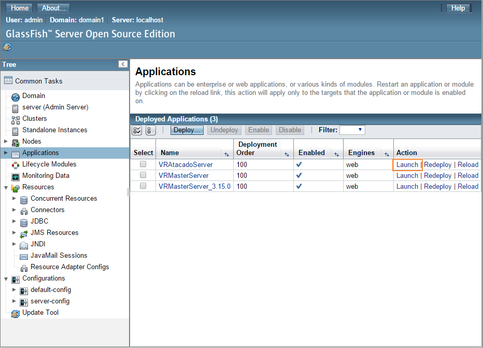Launch the VRAtacadoServer application
This screenshot has height=348, width=483.
click(407, 164)
